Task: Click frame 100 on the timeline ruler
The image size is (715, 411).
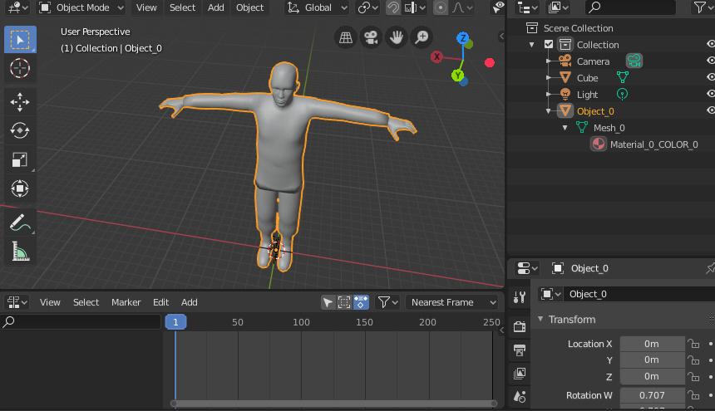Action: [301, 322]
